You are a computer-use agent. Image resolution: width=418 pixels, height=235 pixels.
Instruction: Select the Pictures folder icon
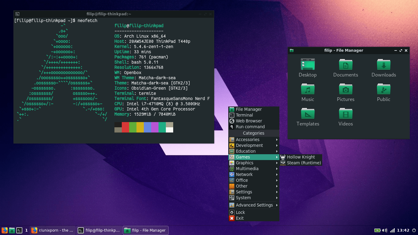tap(346, 89)
